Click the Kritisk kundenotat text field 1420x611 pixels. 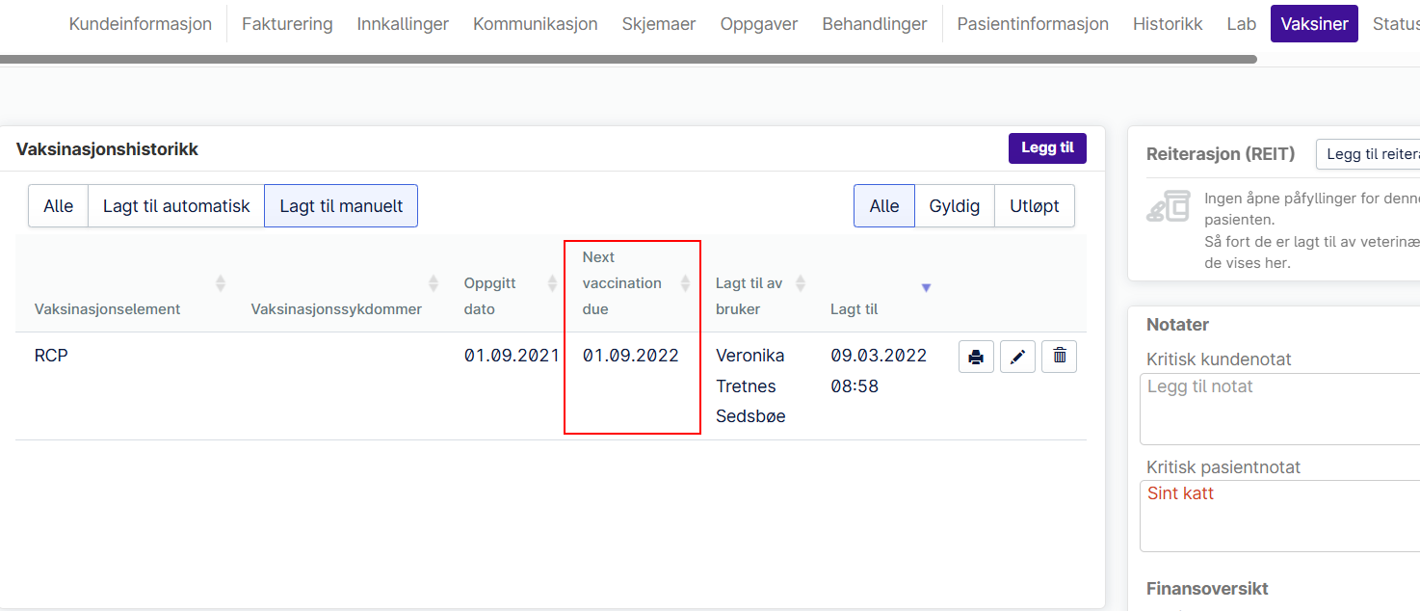[1281, 409]
